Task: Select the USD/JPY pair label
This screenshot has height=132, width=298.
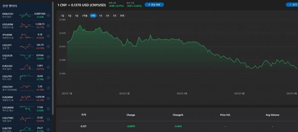Action: point(7,45)
